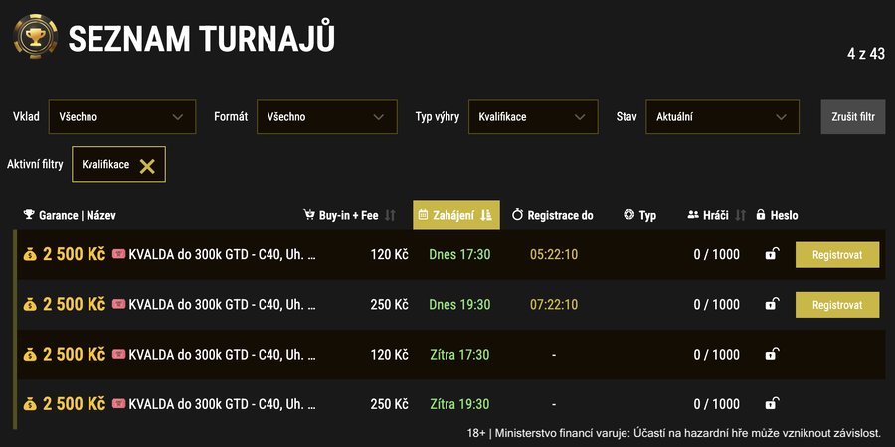The height and width of the screenshot is (447, 895).
Task: Click the Registrace do column header
Action: [x=553, y=215]
